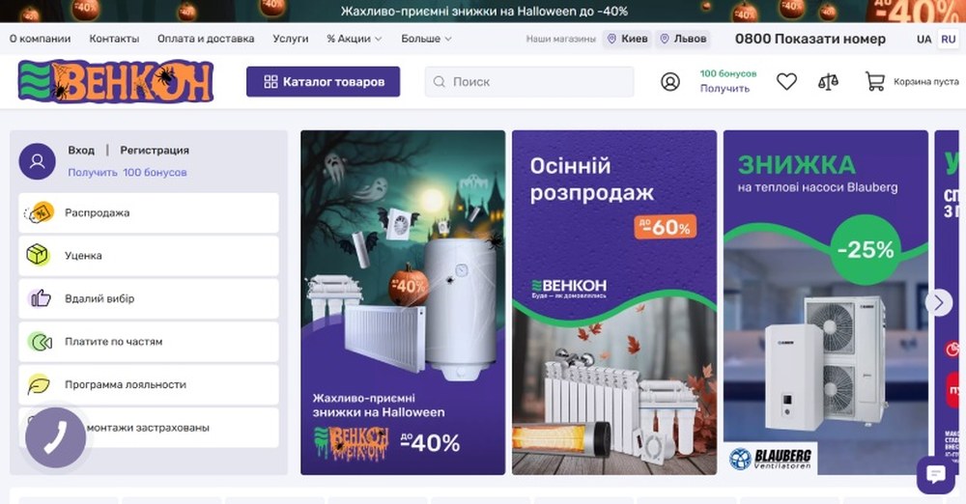The image size is (966, 504).
Task: Click into the Поиск search field
Action: coord(529,82)
